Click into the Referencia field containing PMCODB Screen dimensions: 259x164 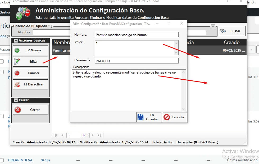pos(137,61)
